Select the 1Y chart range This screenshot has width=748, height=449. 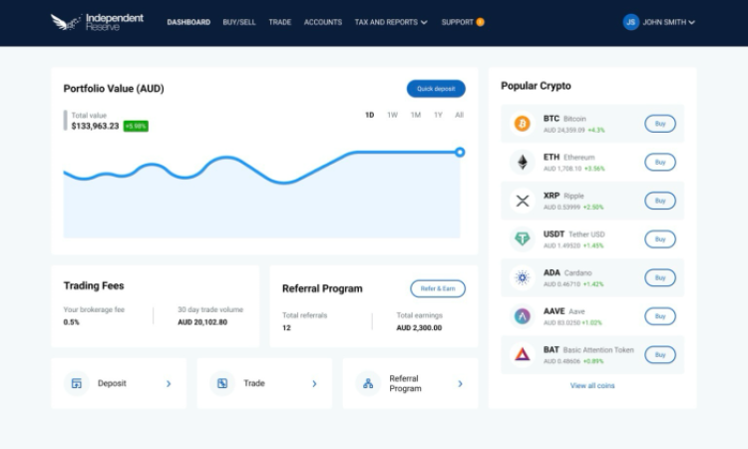(438, 115)
